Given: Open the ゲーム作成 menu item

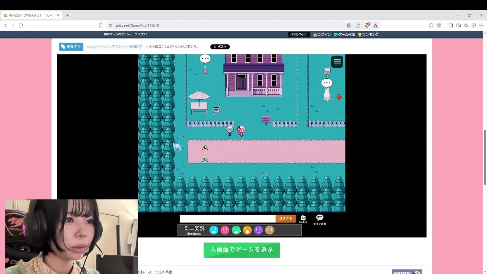Looking at the screenshot, I should coord(344,34).
